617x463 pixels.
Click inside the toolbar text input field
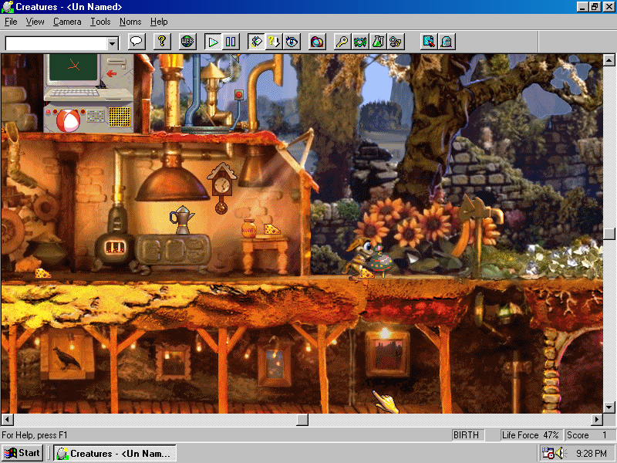[x=56, y=43]
